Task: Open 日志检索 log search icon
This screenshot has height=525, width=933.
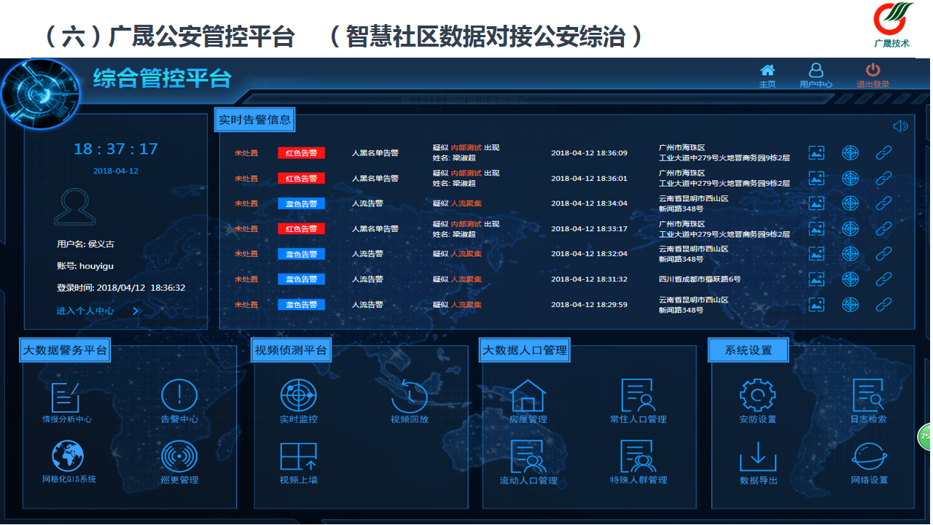Action: [868, 396]
